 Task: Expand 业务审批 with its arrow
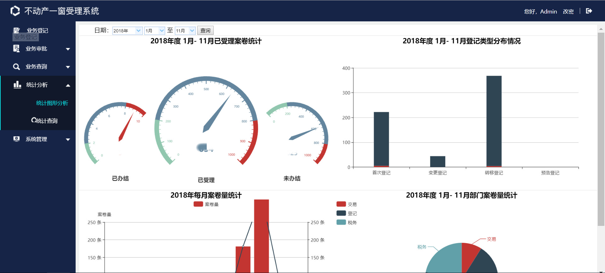(x=68, y=49)
